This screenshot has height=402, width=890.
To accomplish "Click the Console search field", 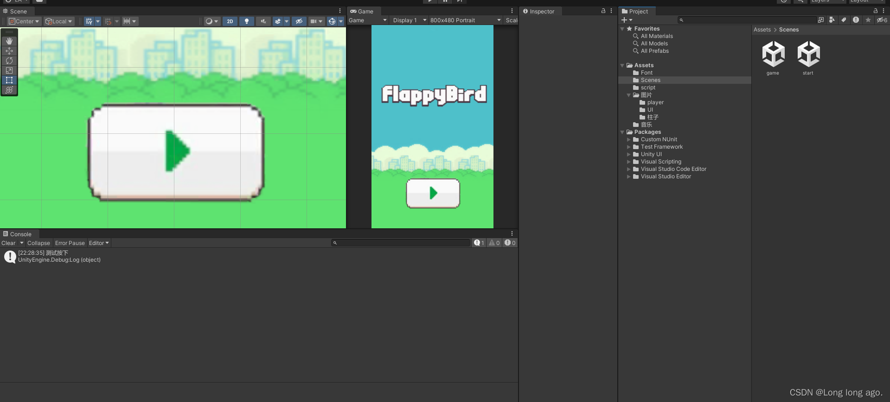I will pos(401,243).
